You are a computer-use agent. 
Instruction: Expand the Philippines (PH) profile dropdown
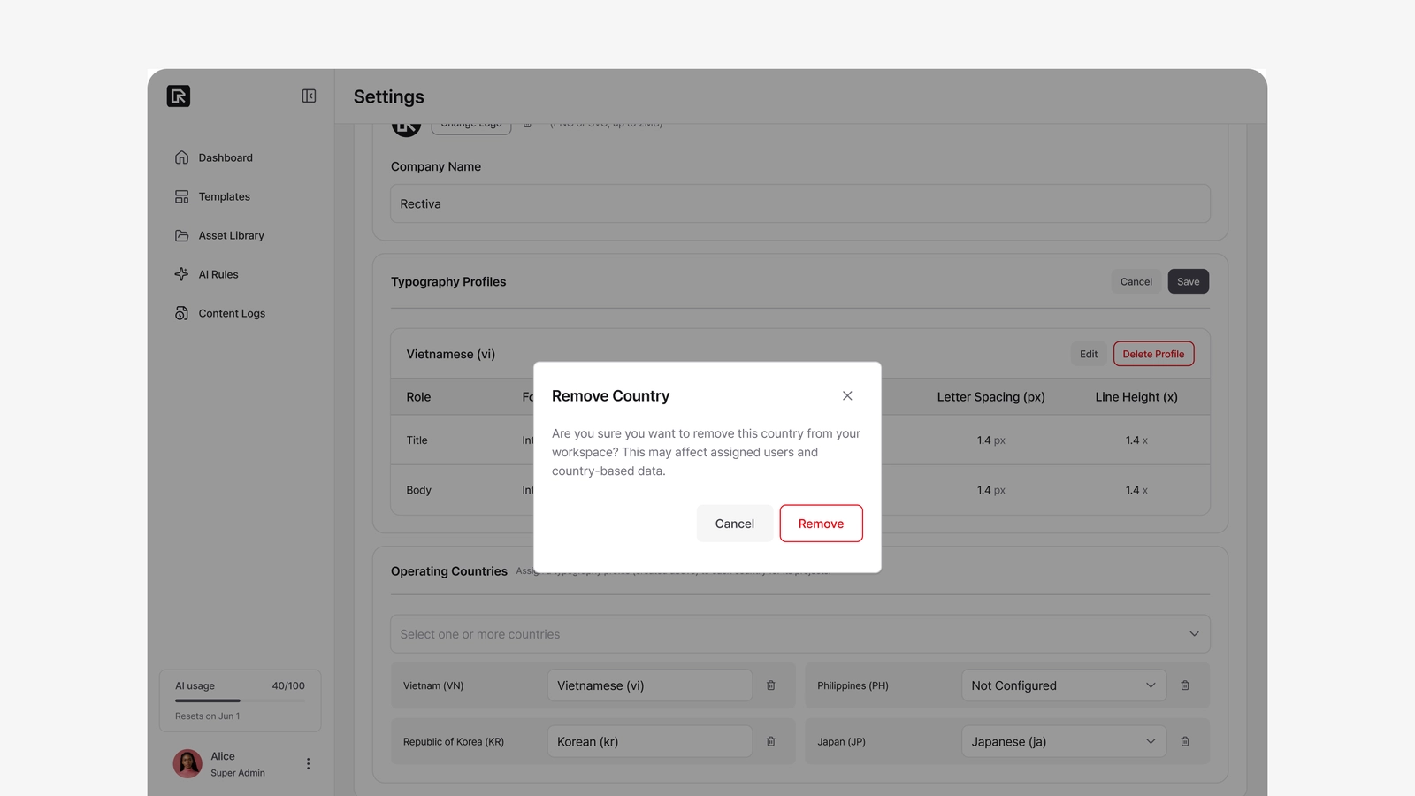[x=1064, y=685]
